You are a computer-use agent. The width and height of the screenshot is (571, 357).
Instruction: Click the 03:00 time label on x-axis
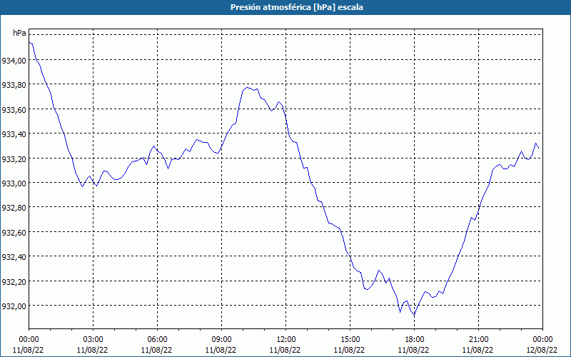93,340
